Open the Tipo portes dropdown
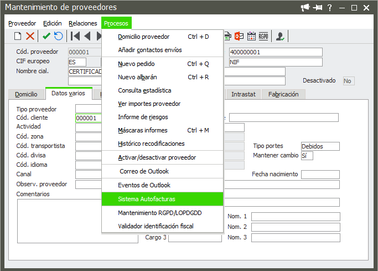Screen dimensions: 378x271 pyautogui.click(x=320, y=146)
